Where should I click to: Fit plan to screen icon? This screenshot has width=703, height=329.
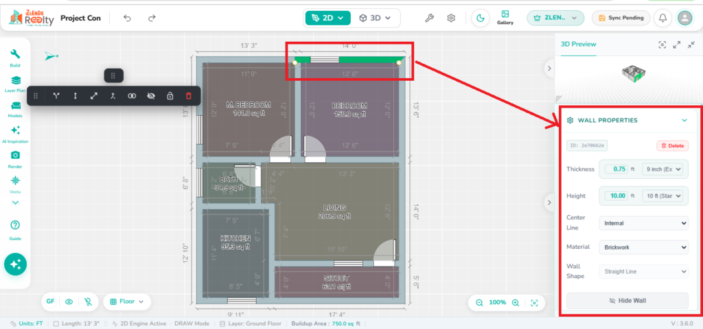pyautogui.click(x=534, y=302)
